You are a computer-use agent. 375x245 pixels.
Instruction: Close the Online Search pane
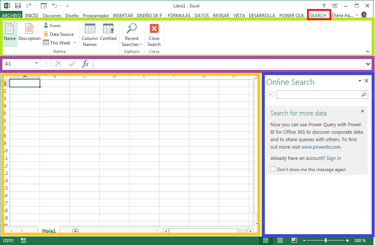coord(366,81)
